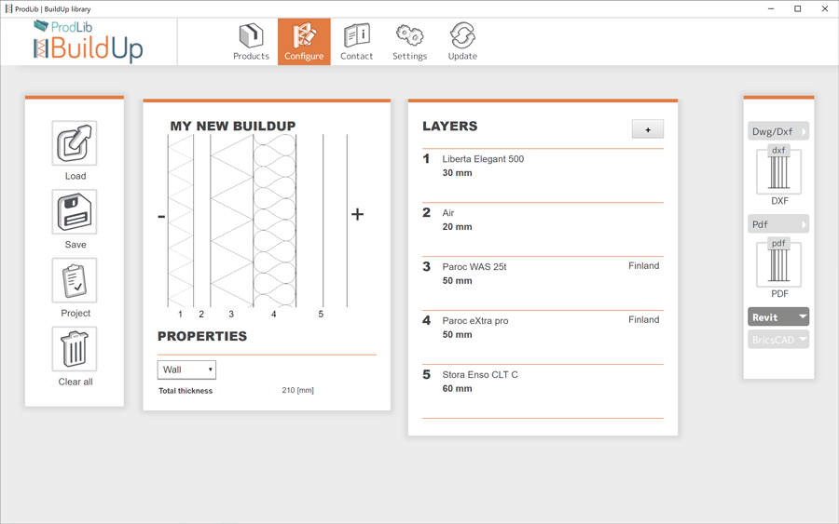Viewport: 839px width, 524px height.
Task: Click Finland label on Paroc WAS 25t row
Action: pos(643,266)
